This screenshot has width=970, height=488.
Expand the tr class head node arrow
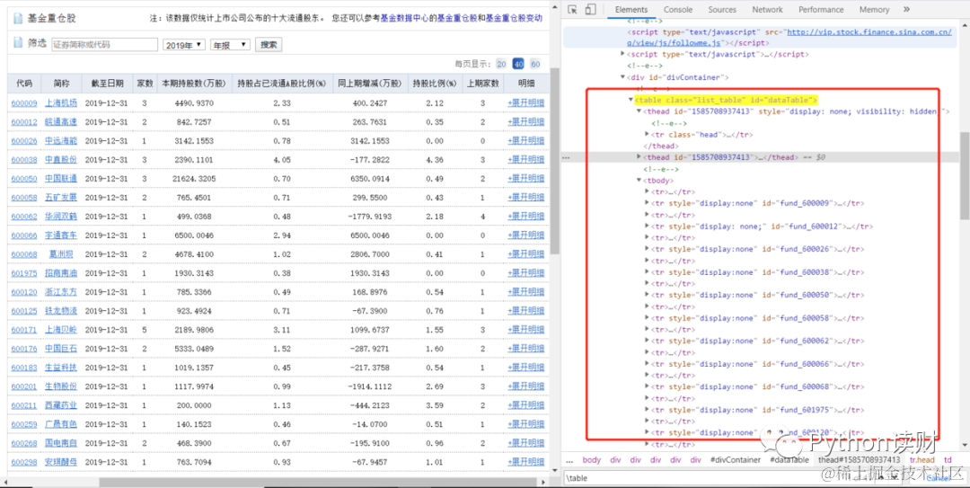647,135
